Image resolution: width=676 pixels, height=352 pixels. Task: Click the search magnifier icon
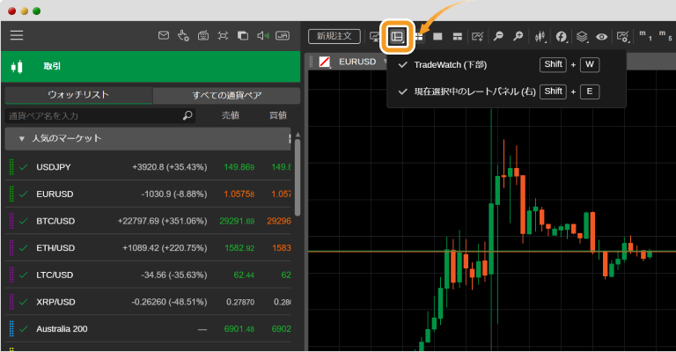pos(187,115)
